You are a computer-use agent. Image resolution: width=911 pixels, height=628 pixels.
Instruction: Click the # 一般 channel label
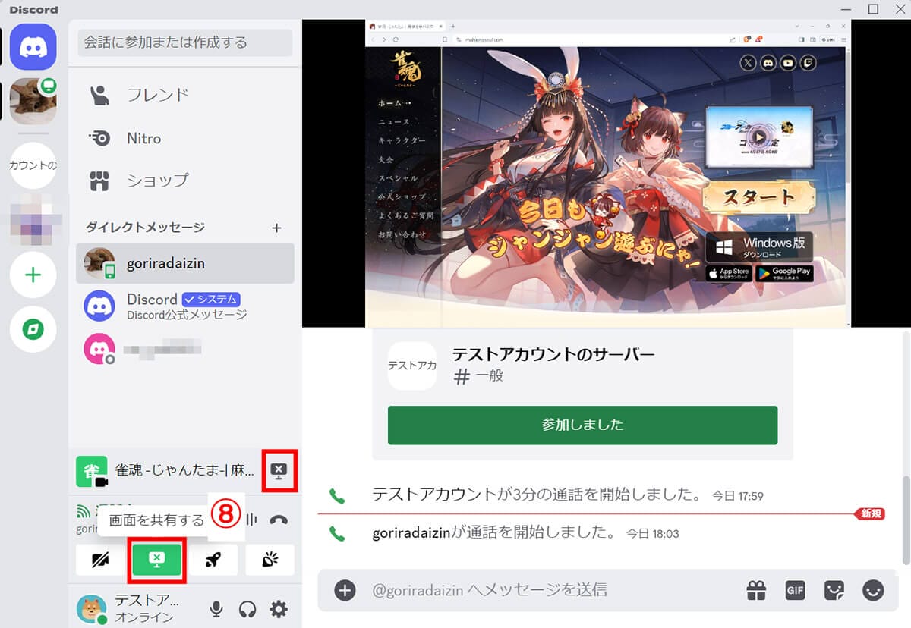(x=478, y=375)
